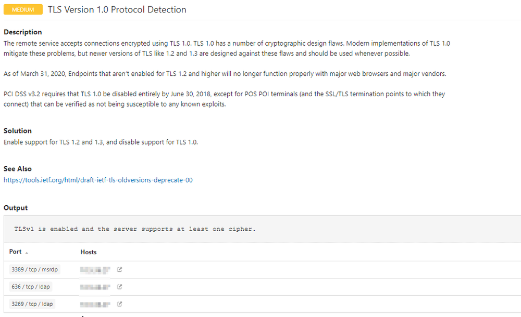Click the Output section heading

coord(16,208)
